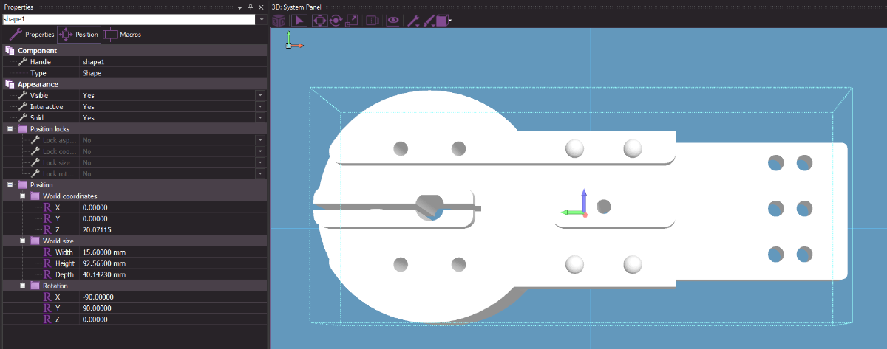Image resolution: width=887 pixels, height=349 pixels.
Task: Open the wrench settings tool menu
Action: coord(415,21)
